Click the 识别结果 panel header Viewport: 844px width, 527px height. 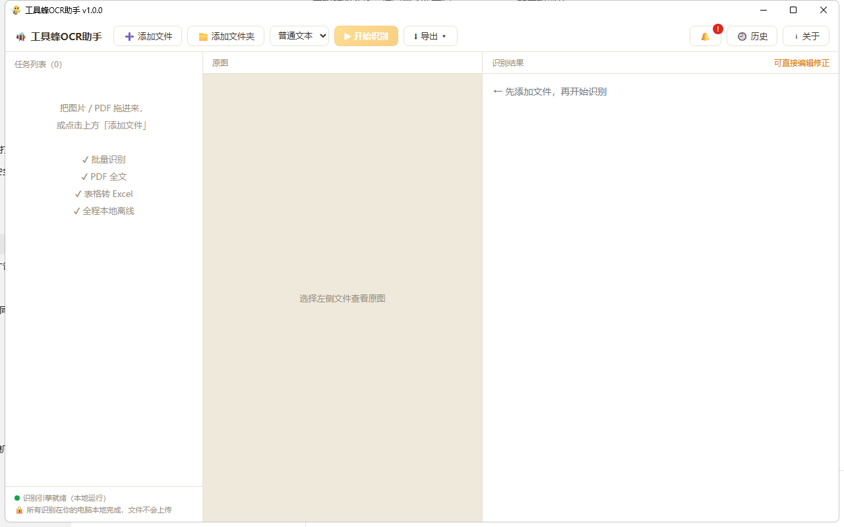508,63
